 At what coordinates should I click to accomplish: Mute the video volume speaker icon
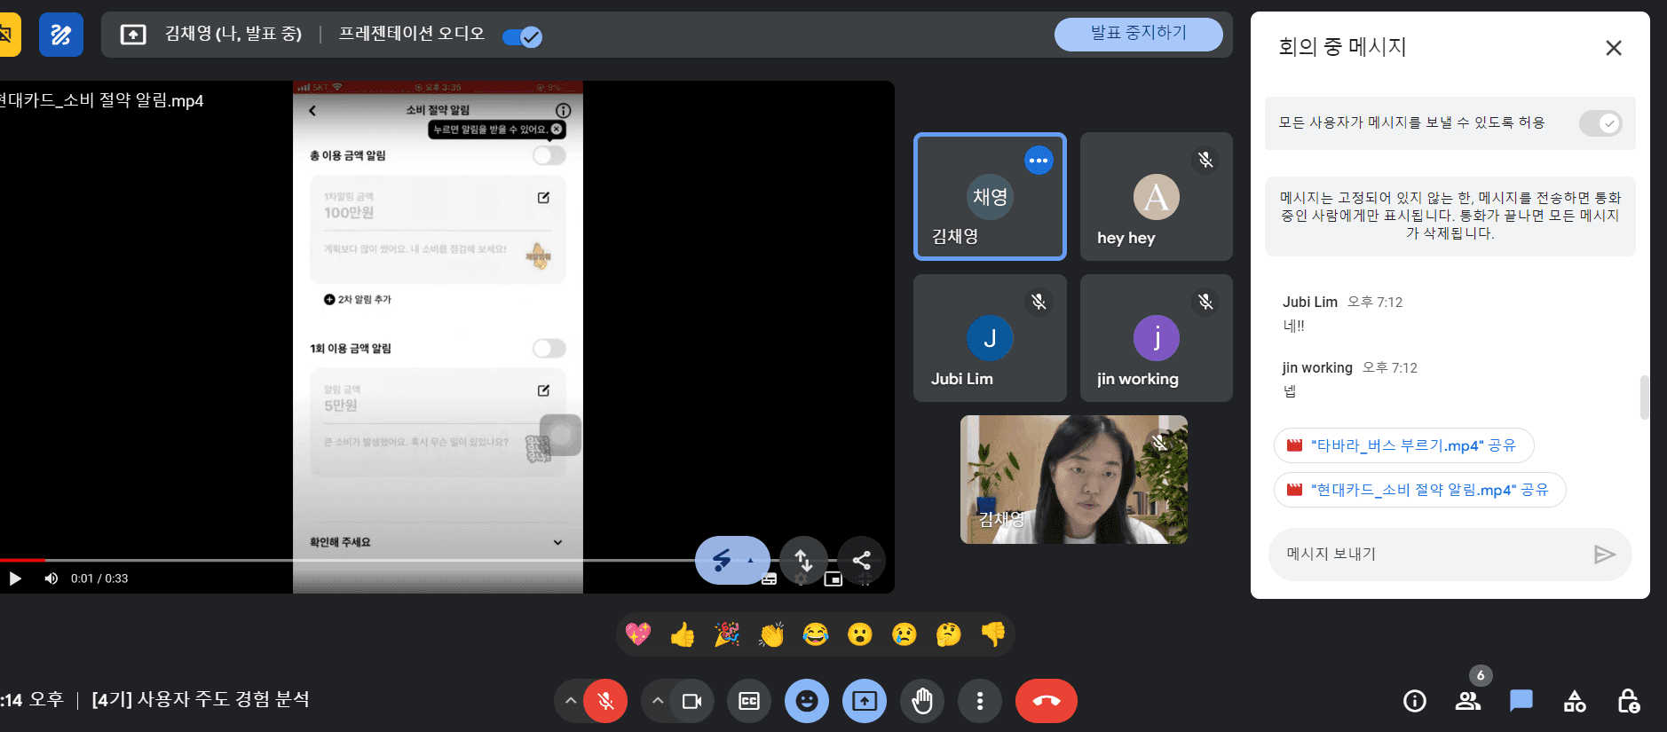tap(51, 579)
